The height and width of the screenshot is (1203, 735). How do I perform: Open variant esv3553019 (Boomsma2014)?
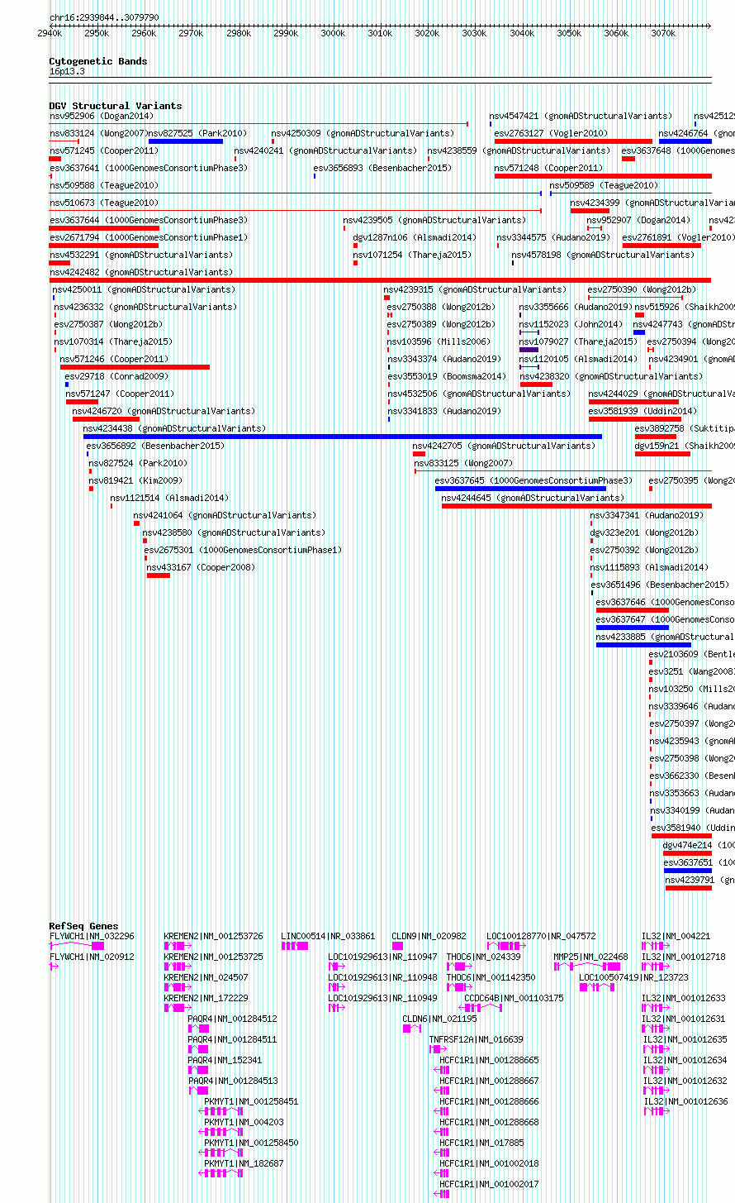tap(447, 376)
